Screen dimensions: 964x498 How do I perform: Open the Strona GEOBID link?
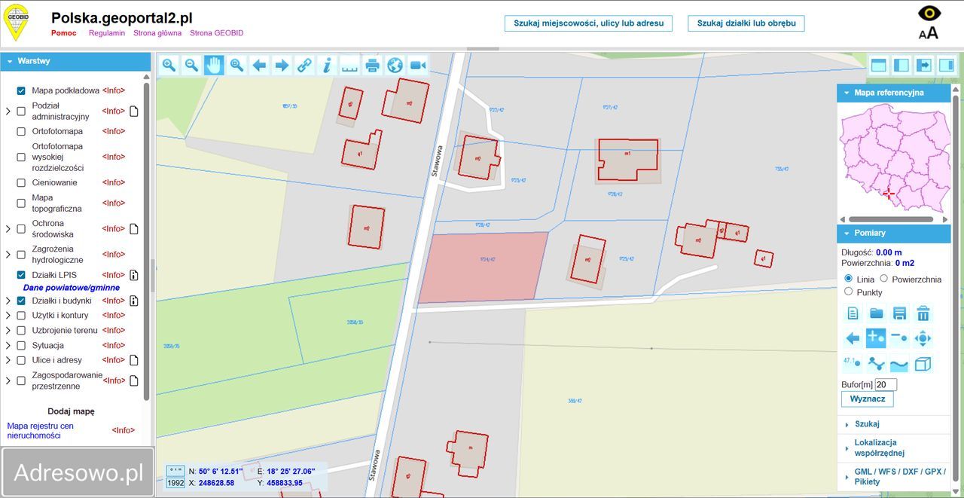click(217, 33)
